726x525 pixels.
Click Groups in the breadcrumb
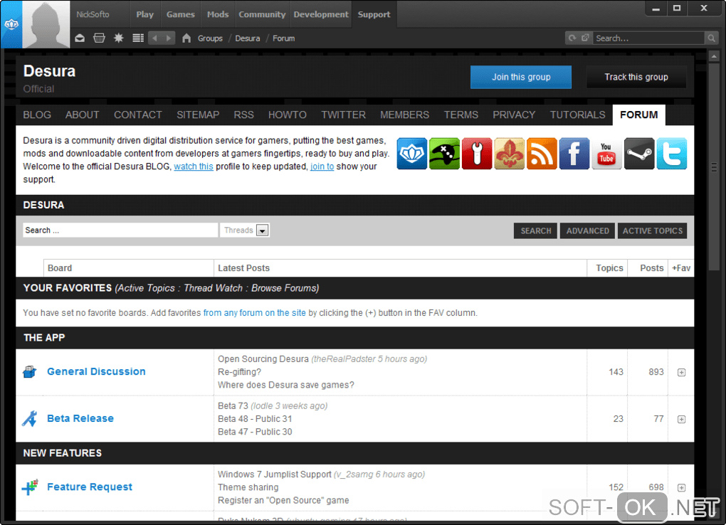210,38
